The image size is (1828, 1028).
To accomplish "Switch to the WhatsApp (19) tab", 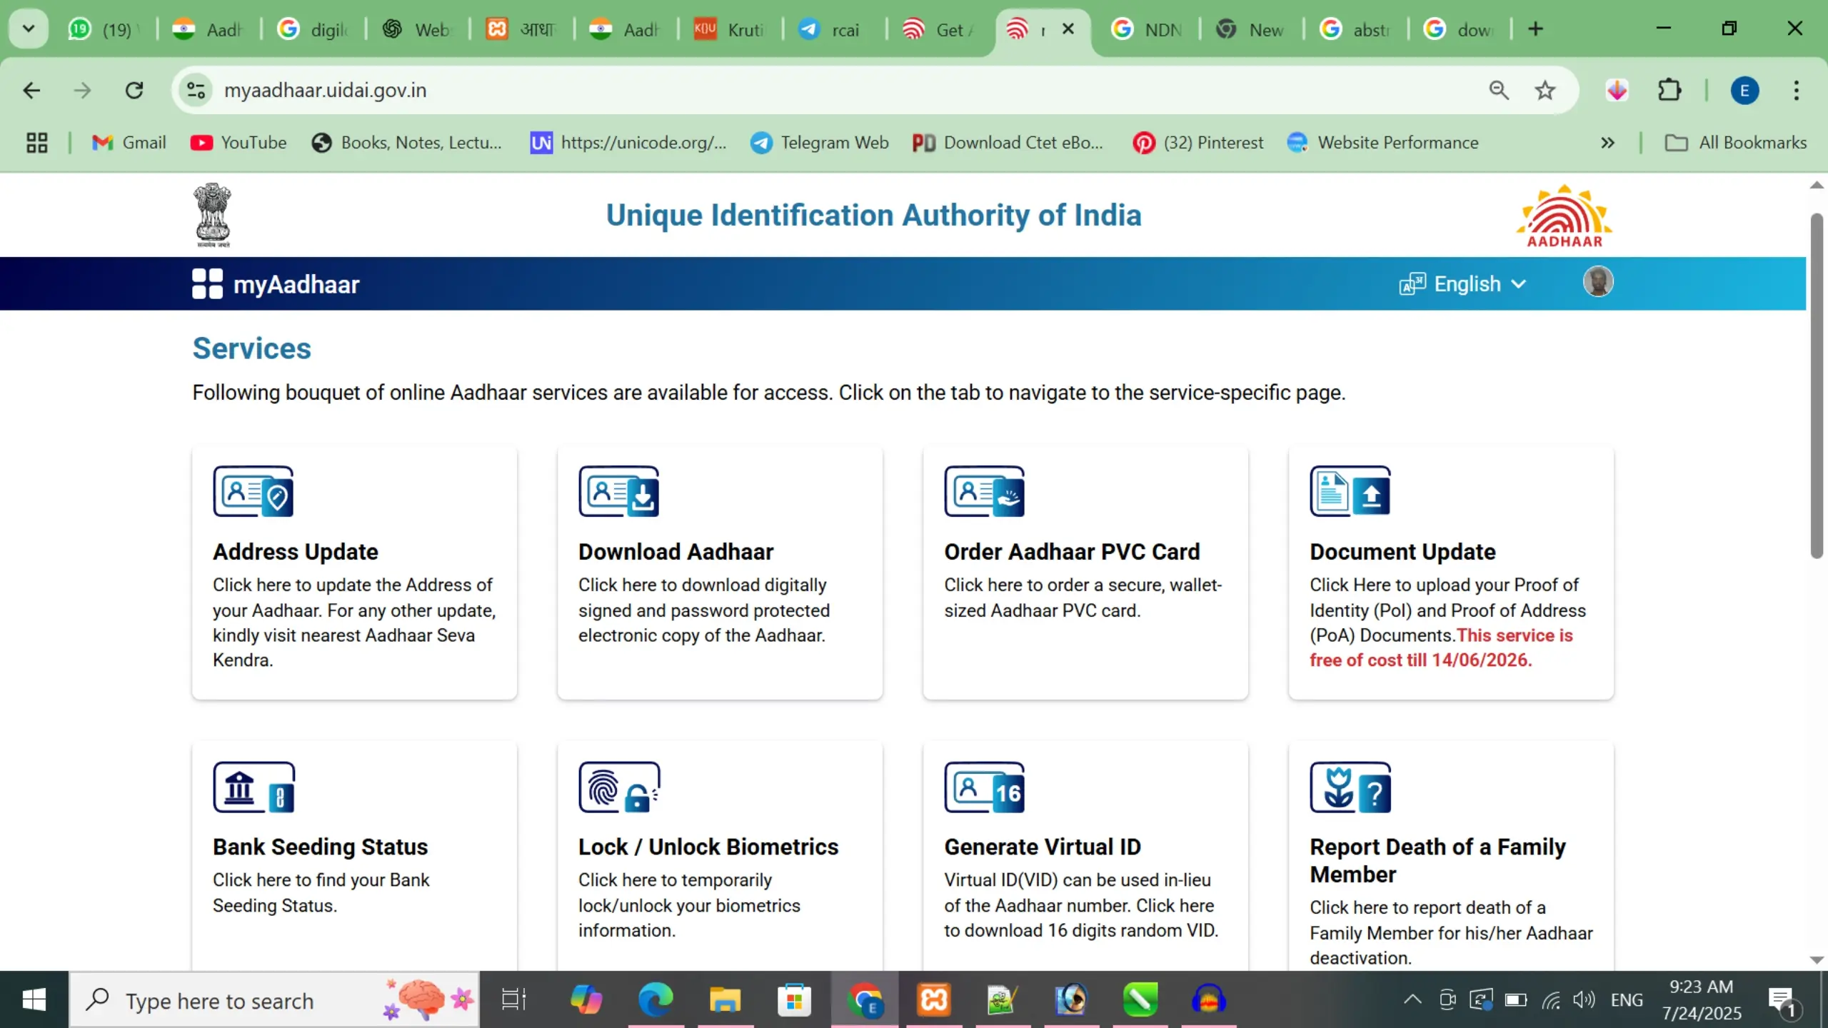I will (105, 29).
